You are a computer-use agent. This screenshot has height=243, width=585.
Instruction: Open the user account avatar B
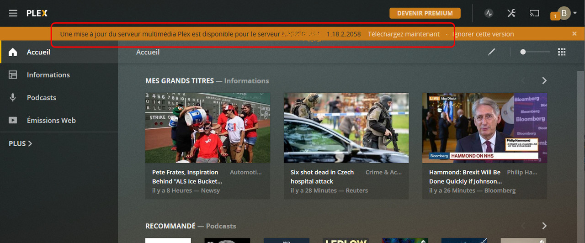pos(564,13)
